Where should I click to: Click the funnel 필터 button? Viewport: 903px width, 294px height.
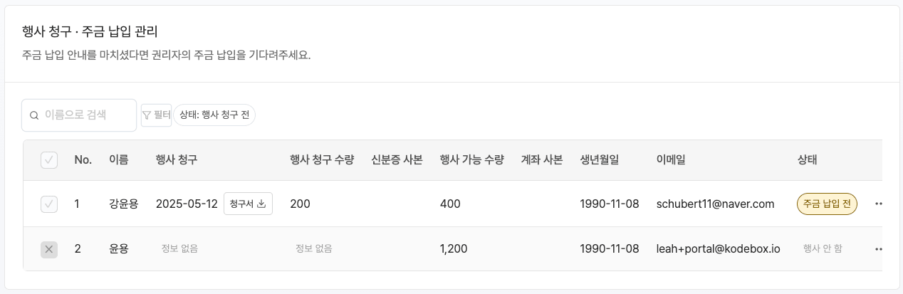pyautogui.click(x=156, y=115)
